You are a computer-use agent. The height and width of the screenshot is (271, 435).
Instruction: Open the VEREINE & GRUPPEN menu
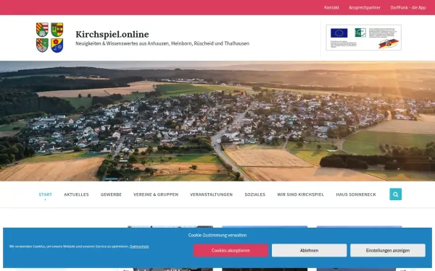coord(156,194)
